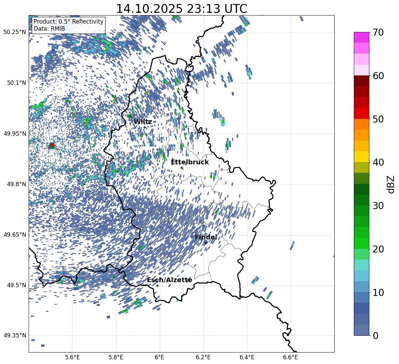Click the 50.1°N latitude label
Image resolution: width=399 pixels, height=364 pixels.
point(17,83)
